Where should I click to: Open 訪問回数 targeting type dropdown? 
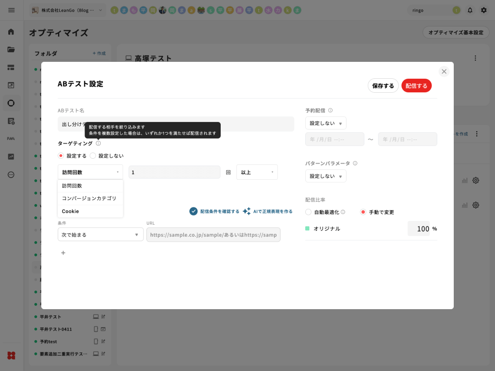90,172
